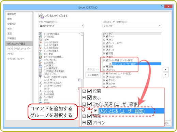Click the ? help button in title bar

click(162, 6)
